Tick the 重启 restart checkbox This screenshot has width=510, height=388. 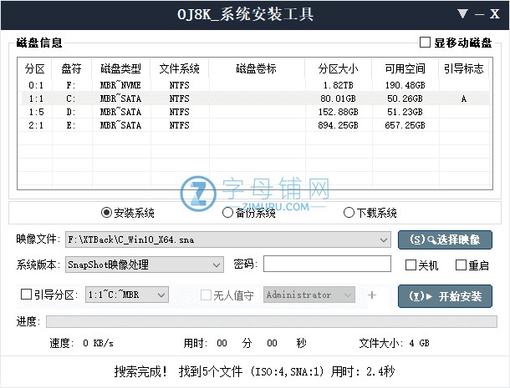(461, 265)
